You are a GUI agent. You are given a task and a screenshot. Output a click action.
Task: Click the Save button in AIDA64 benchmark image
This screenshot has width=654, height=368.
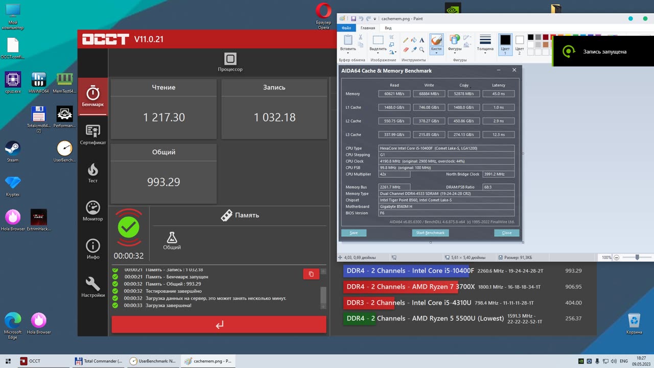(x=354, y=233)
